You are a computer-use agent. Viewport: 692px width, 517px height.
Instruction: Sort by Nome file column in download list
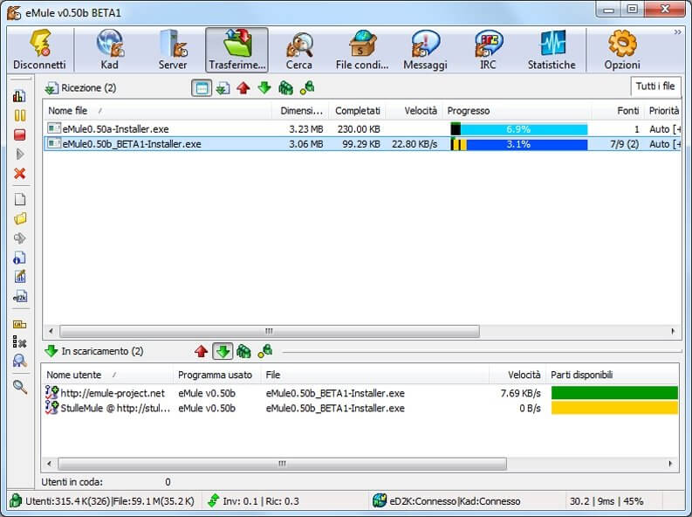(158, 111)
